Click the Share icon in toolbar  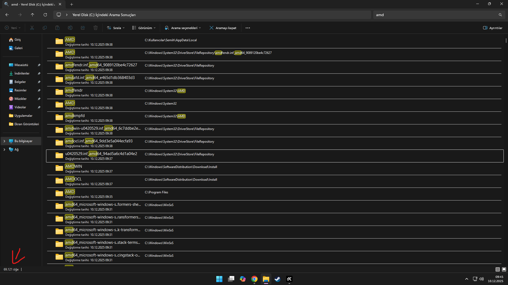pyautogui.click(x=83, y=28)
